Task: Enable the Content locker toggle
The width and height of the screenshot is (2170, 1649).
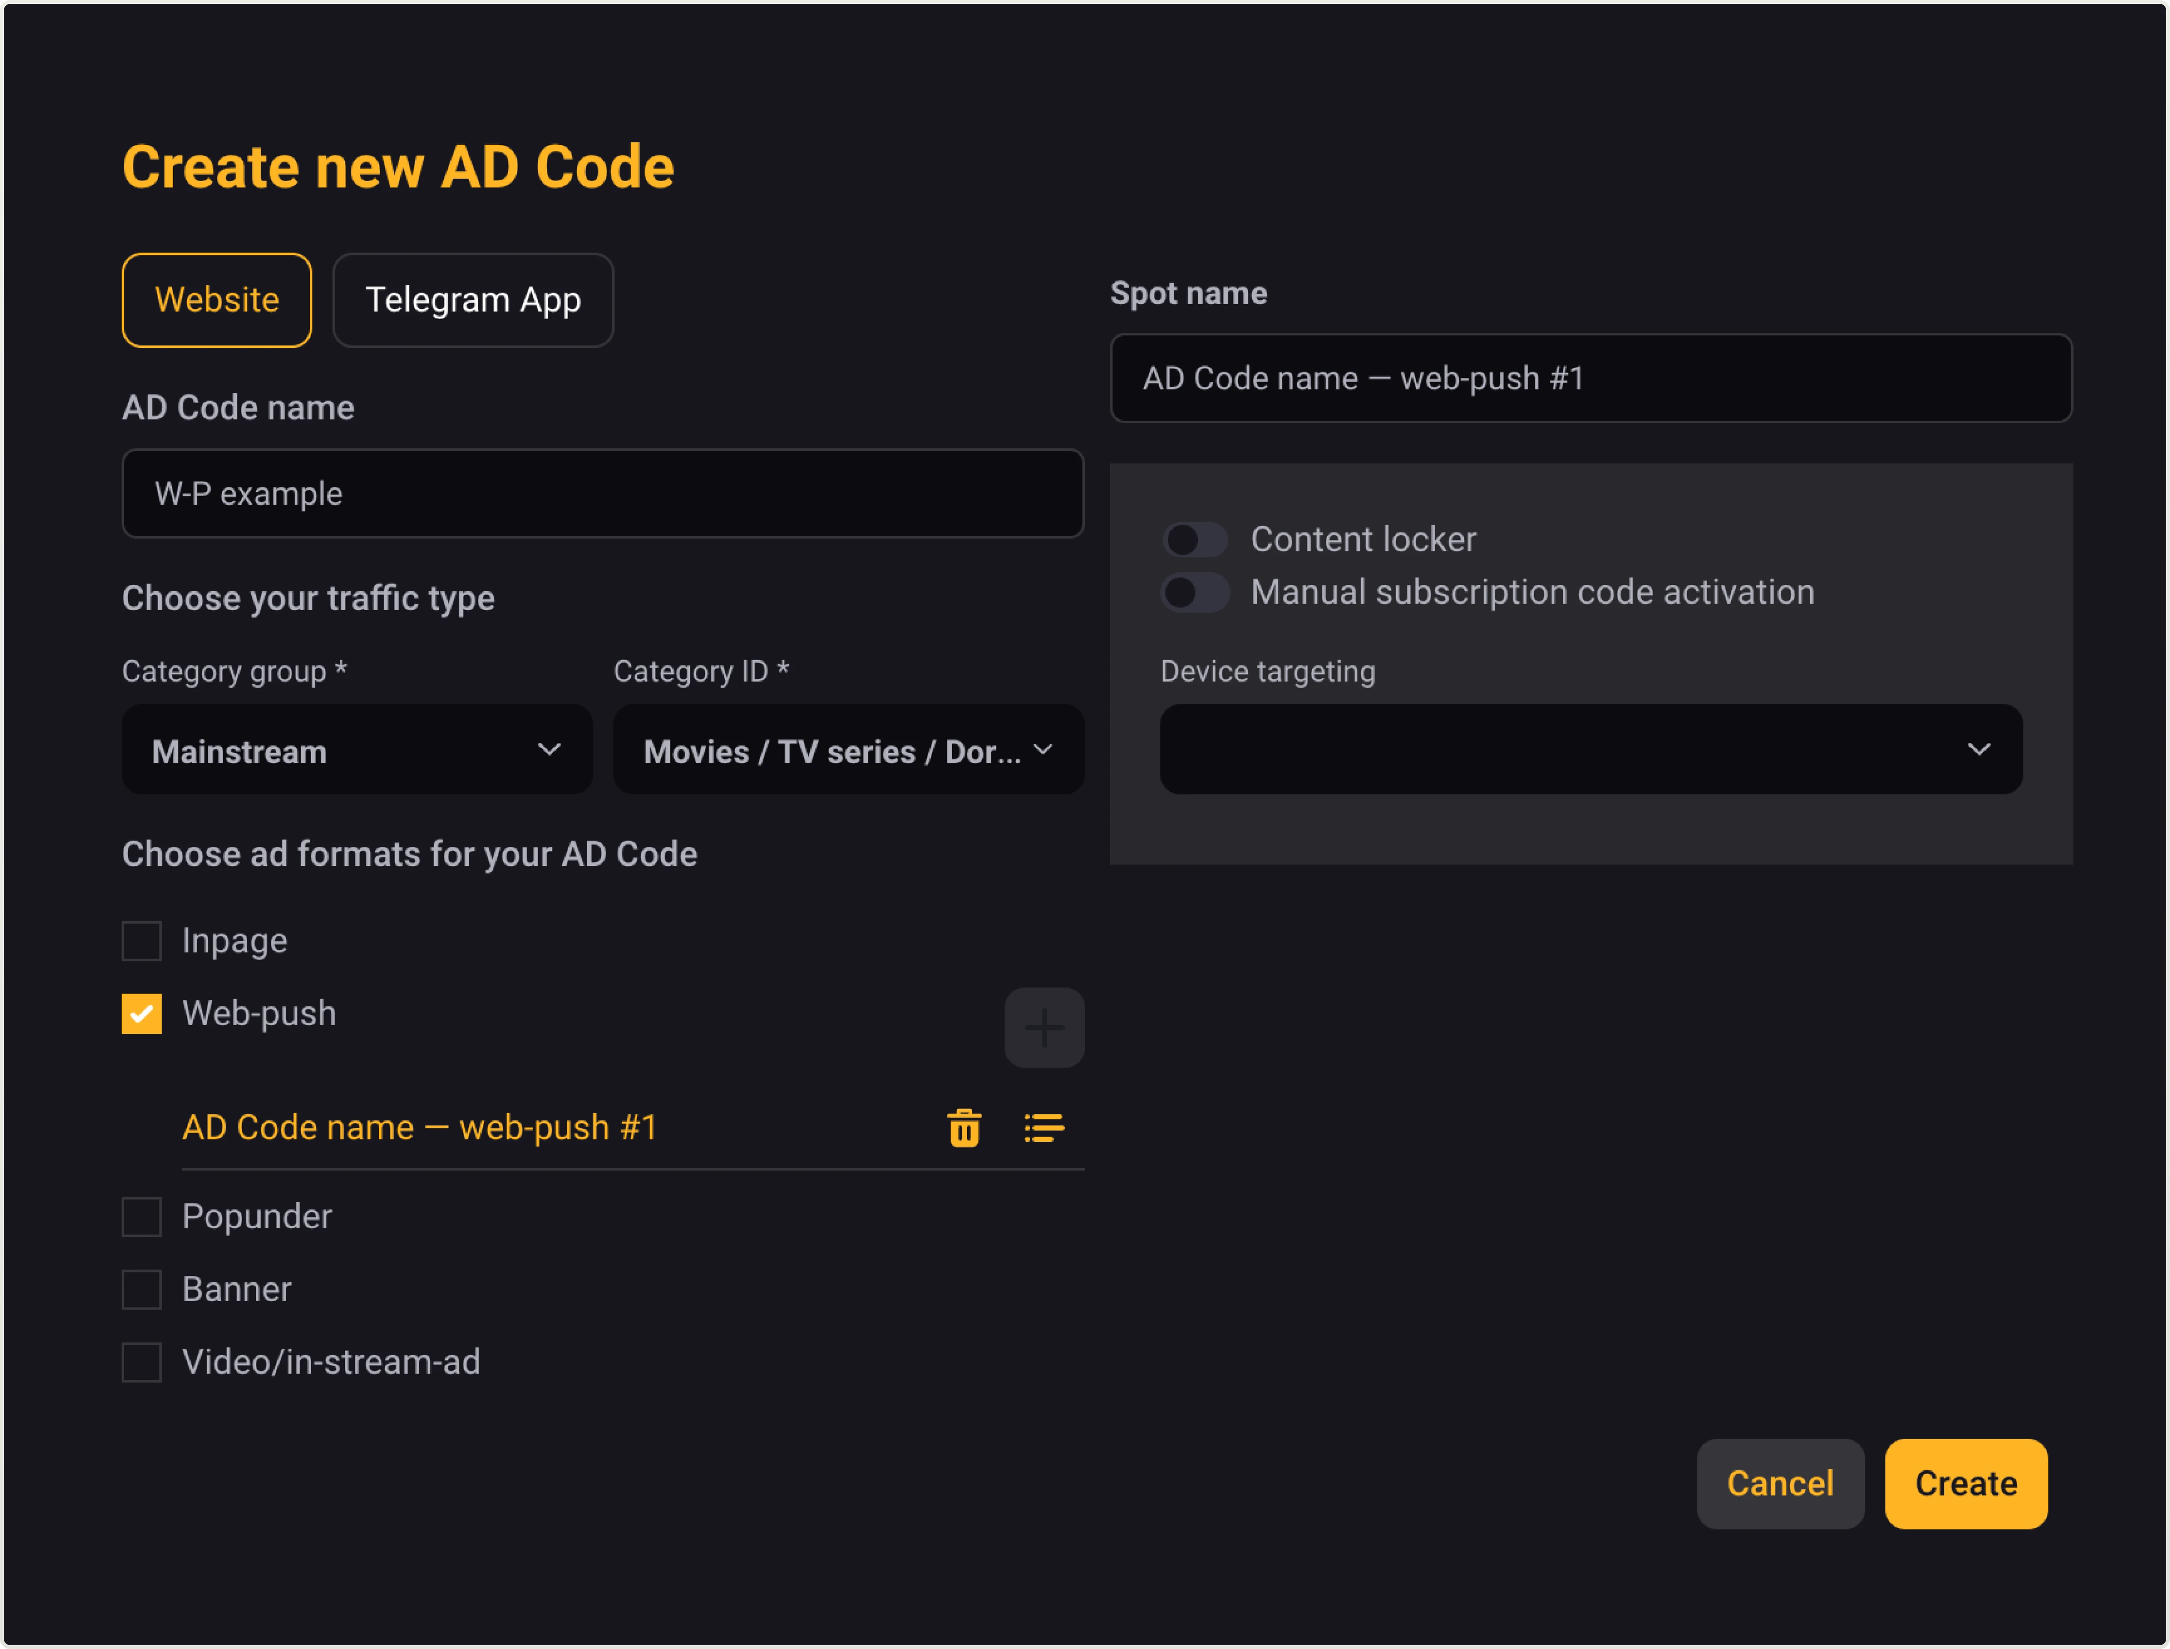Action: (x=1195, y=539)
